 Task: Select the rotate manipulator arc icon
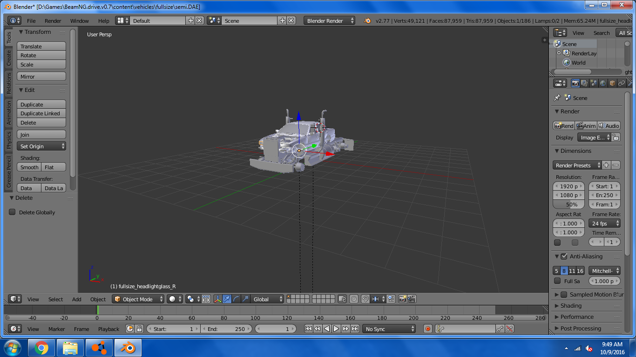[236, 299]
